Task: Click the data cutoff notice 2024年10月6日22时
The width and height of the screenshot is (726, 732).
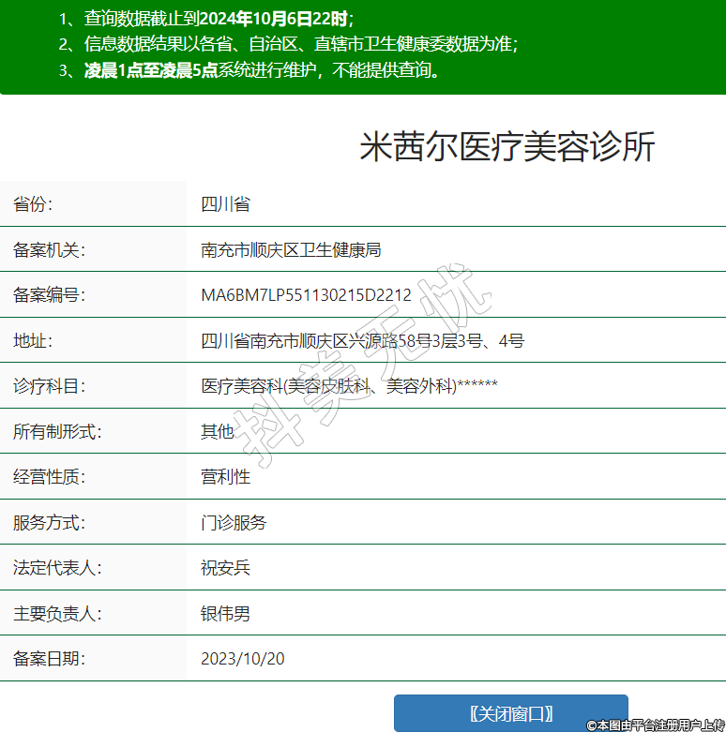Action: 270,18
